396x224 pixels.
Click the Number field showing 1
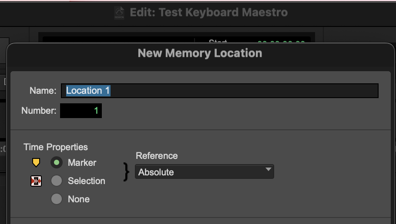[x=81, y=111]
